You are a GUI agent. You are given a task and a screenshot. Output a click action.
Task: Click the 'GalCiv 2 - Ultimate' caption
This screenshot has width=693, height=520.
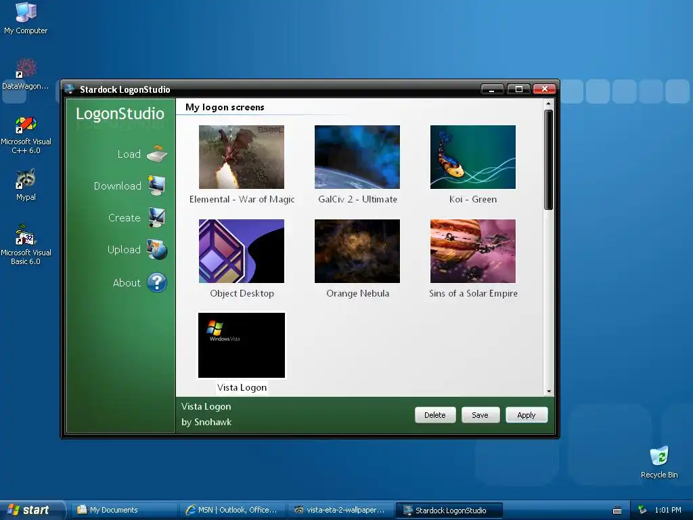[357, 200]
